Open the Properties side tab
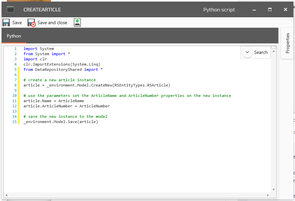This screenshot has height=201, width=295. (287, 43)
